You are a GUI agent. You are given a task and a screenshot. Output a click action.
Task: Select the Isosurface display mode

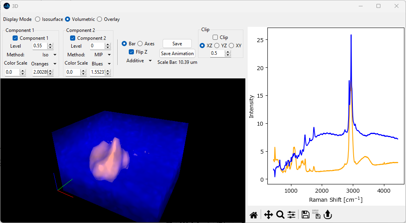38,19
